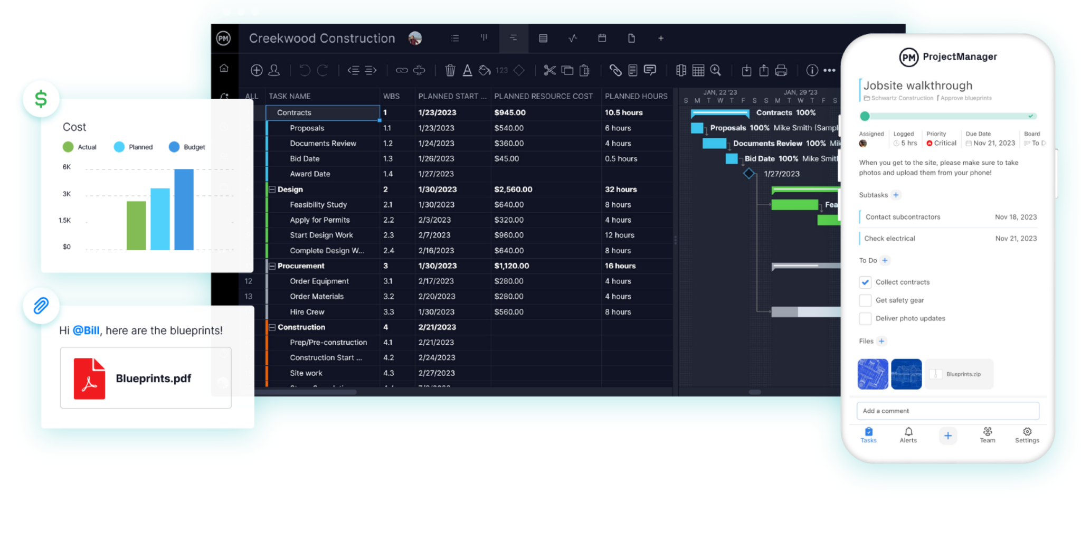Viewport: 1081px width, 540px height.
Task: Cut with the scissors icon
Action: coord(549,70)
